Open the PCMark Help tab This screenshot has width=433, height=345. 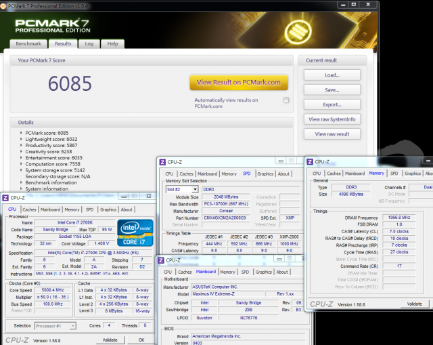pos(112,43)
